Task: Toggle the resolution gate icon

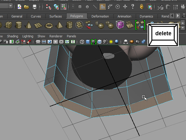Action: tap(50, 42)
